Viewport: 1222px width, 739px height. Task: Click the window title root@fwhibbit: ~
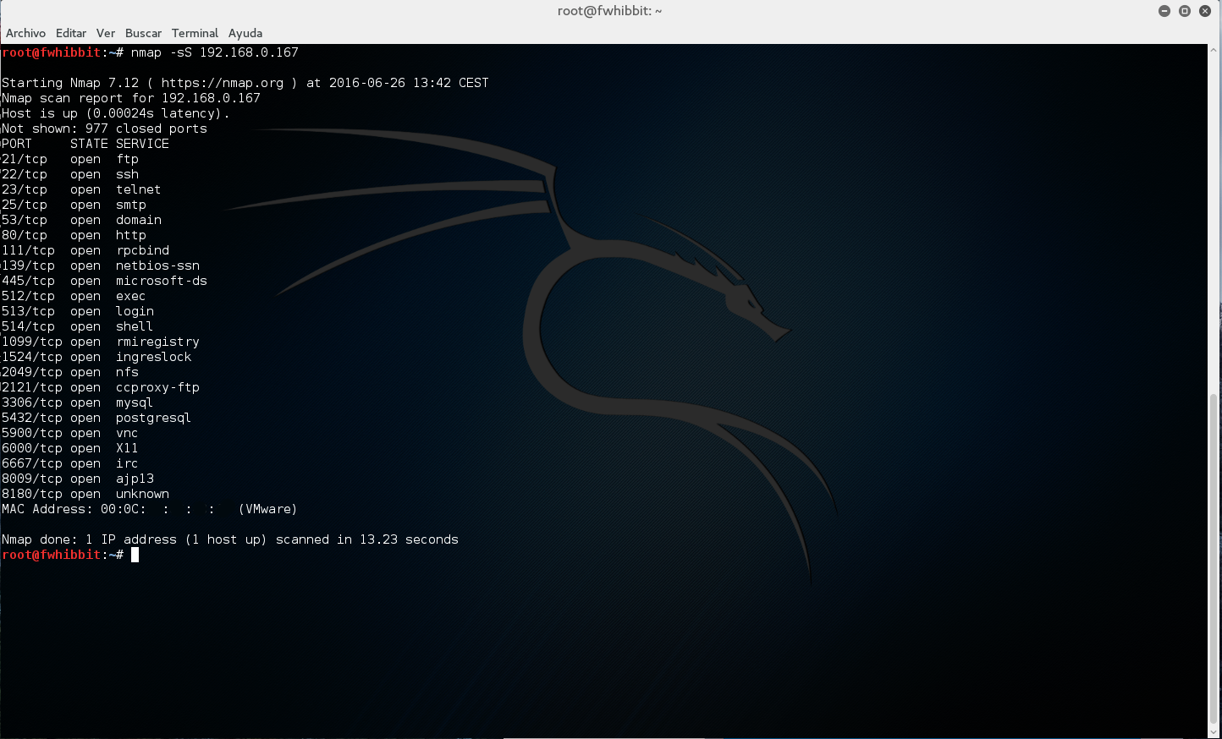pyautogui.click(x=609, y=11)
